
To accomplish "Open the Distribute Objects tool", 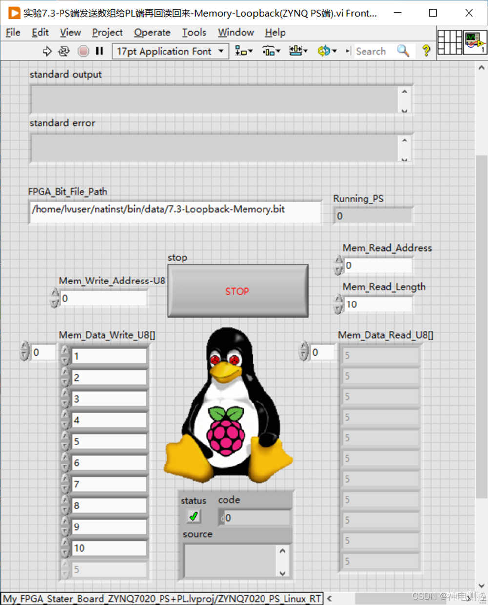I will coord(271,51).
